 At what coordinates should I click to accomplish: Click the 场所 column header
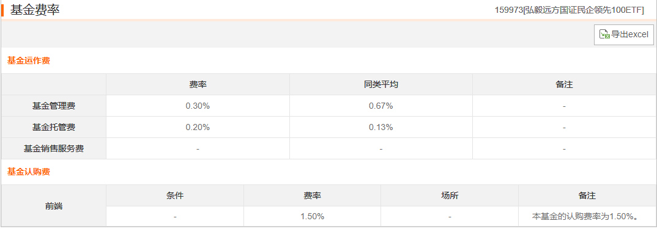450,195
